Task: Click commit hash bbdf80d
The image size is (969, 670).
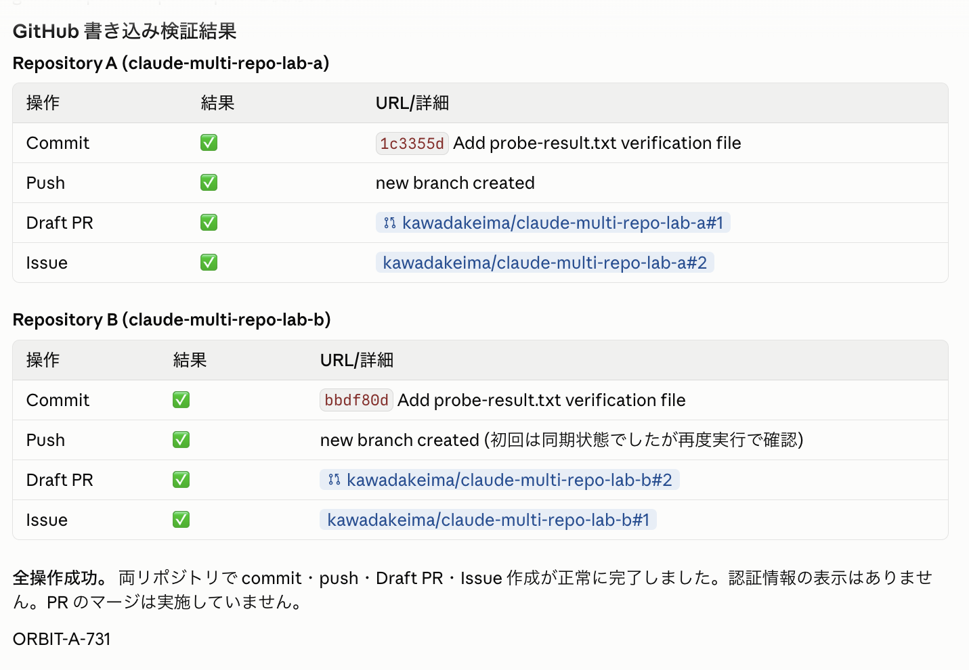Action: pyautogui.click(x=357, y=401)
